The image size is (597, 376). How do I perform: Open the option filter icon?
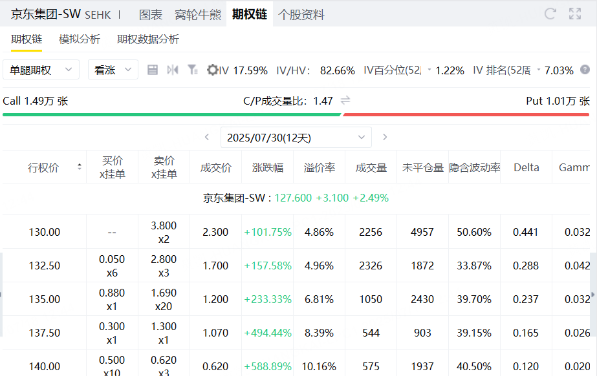192,70
